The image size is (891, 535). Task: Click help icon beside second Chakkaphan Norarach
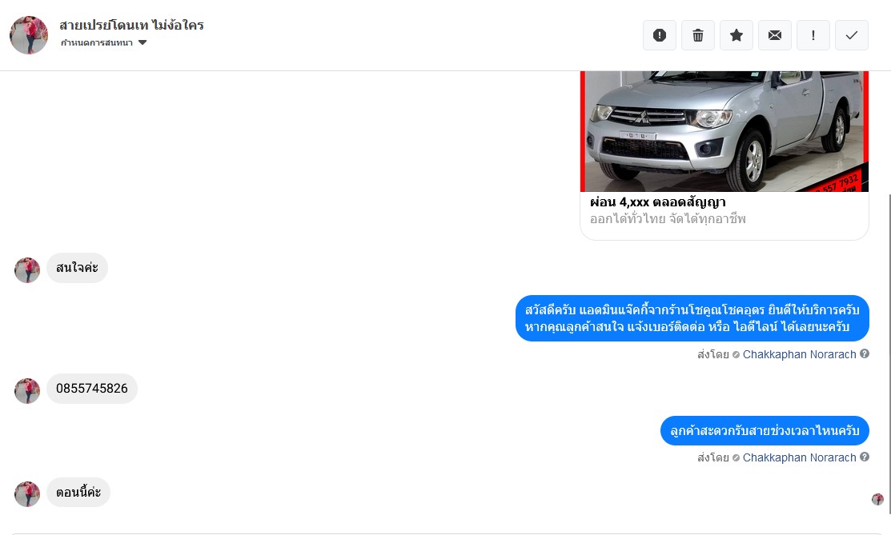point(865,457)
